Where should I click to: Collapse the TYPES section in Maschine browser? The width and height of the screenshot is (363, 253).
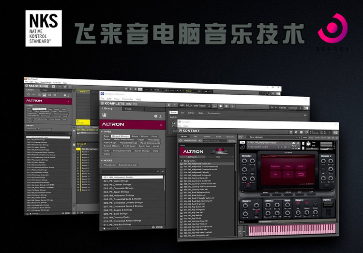(26, 105)
